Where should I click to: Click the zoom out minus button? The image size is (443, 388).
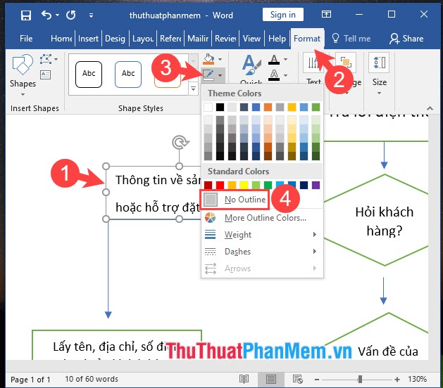(x=317, y=380)
